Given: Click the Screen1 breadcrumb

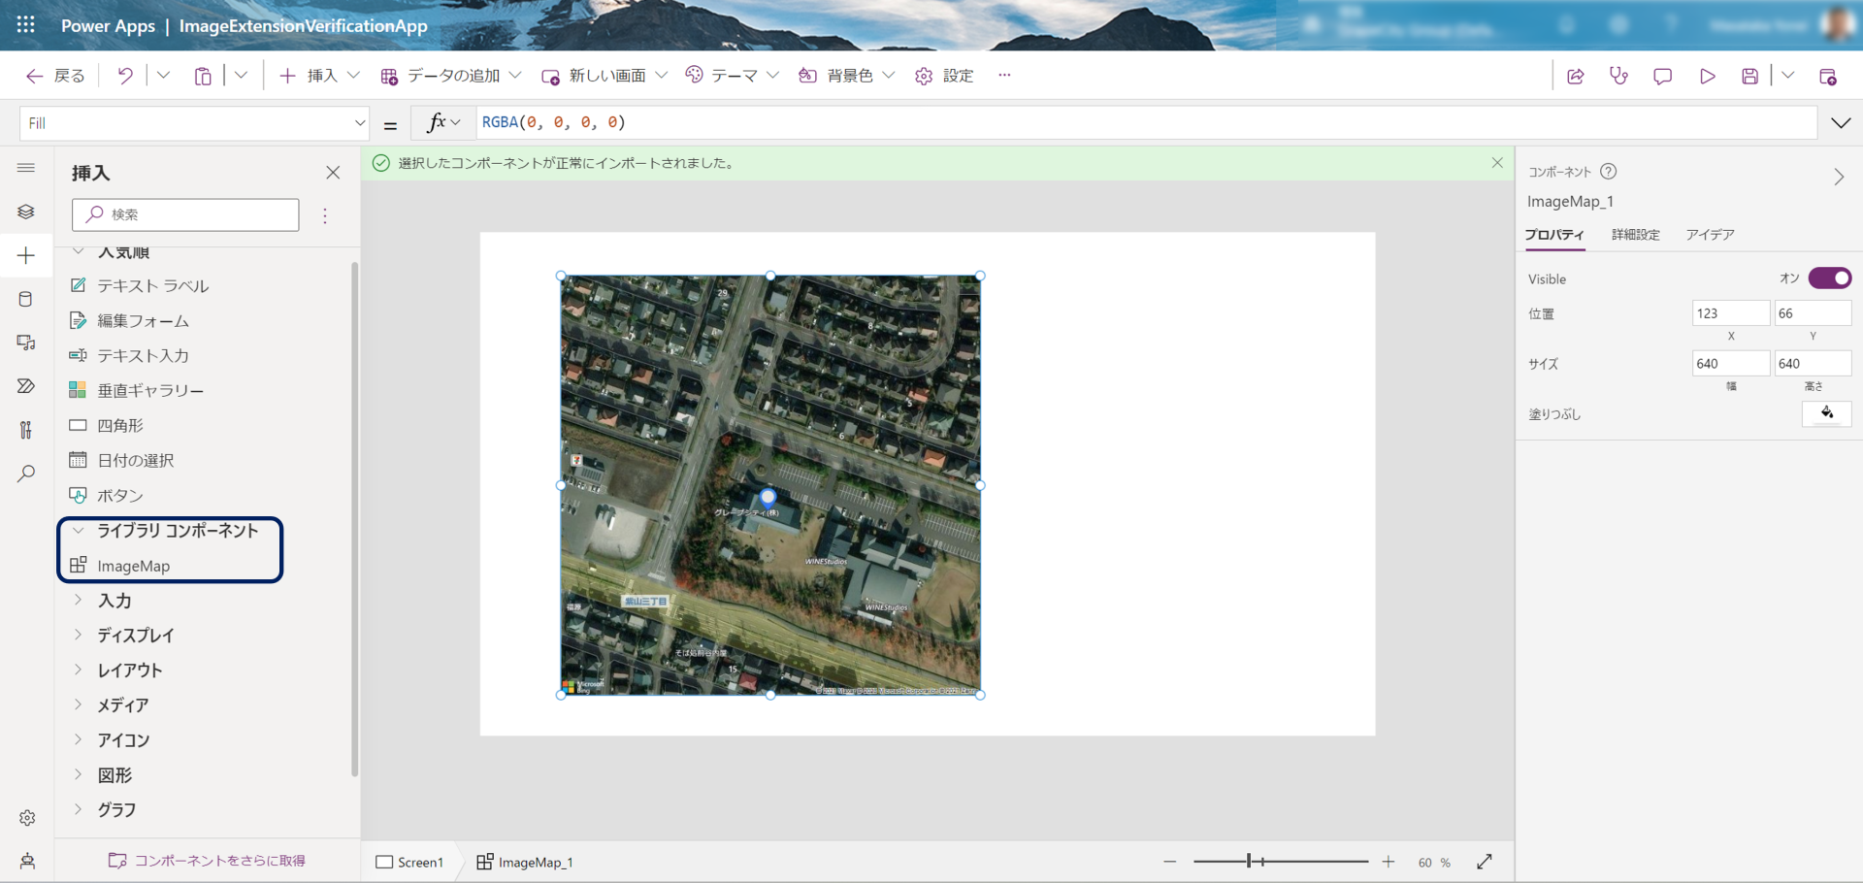Looking at the screenshot, I should [x=410, y=862].
